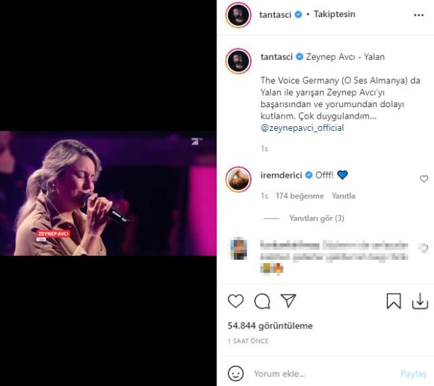Expand replies with "Yanıtları gör (3)"
The width and height of the screenshot is (434, 386).
pyautogui.click(x=317, y=218)
